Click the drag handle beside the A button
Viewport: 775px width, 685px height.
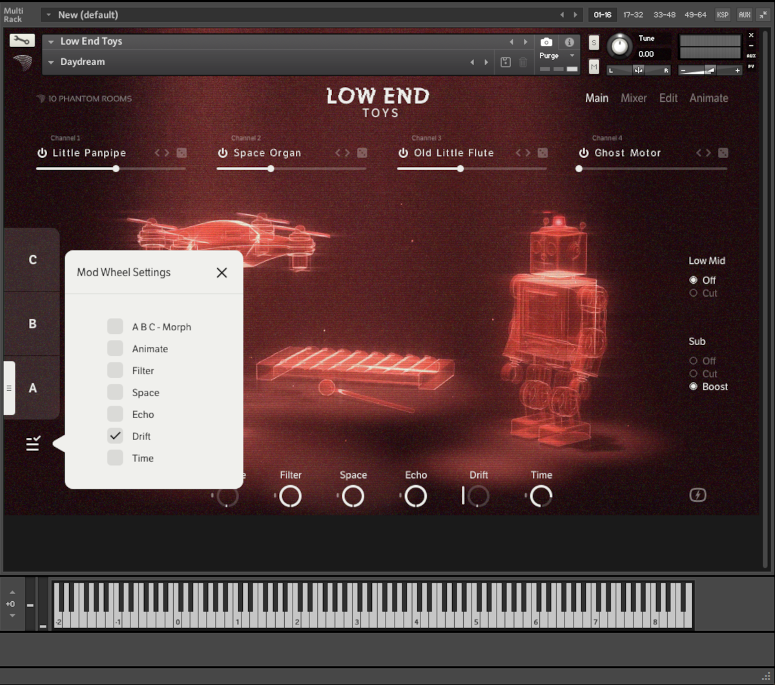pyautogui.click(x=9, y=388)
